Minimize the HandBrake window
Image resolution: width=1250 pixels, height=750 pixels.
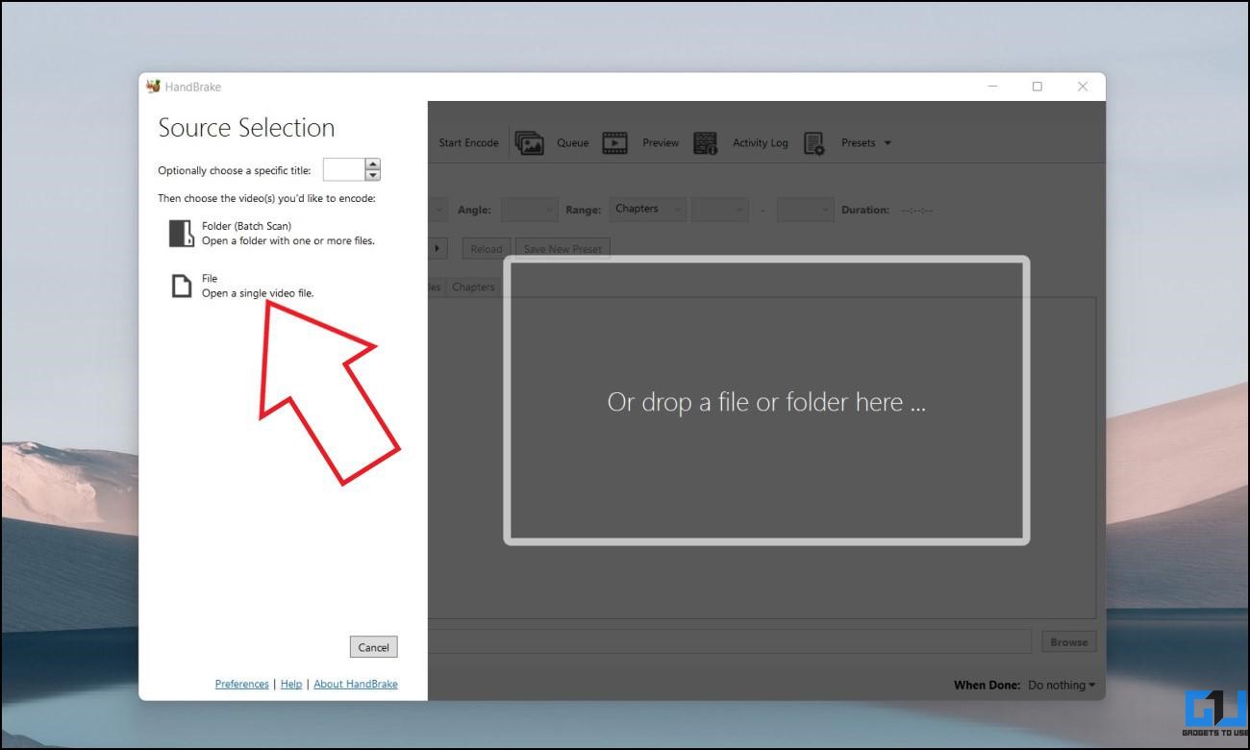pos(992,87)
